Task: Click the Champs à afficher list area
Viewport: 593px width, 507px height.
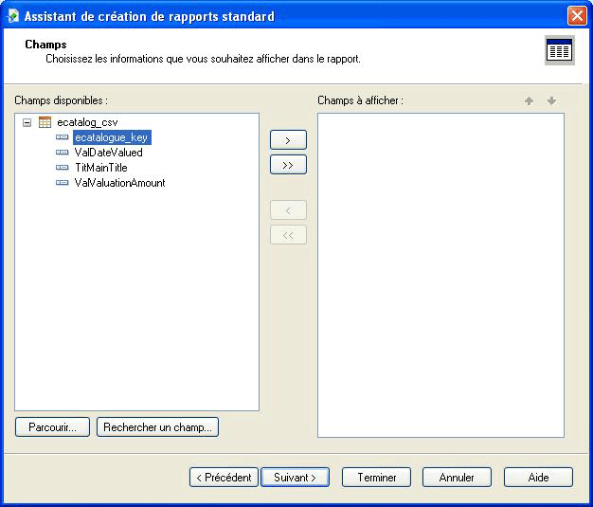Action: tap(440, 275)
